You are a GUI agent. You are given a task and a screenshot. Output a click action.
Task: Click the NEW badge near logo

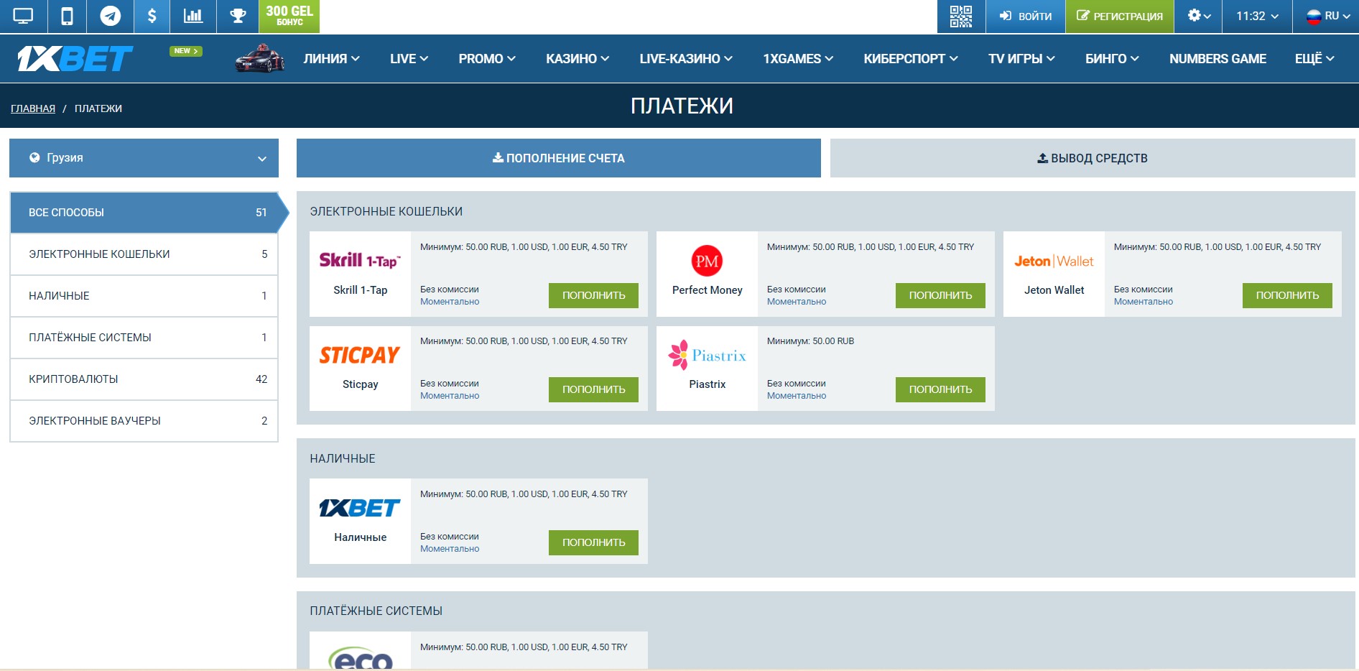pyautogui.click(x=186, y=51)
